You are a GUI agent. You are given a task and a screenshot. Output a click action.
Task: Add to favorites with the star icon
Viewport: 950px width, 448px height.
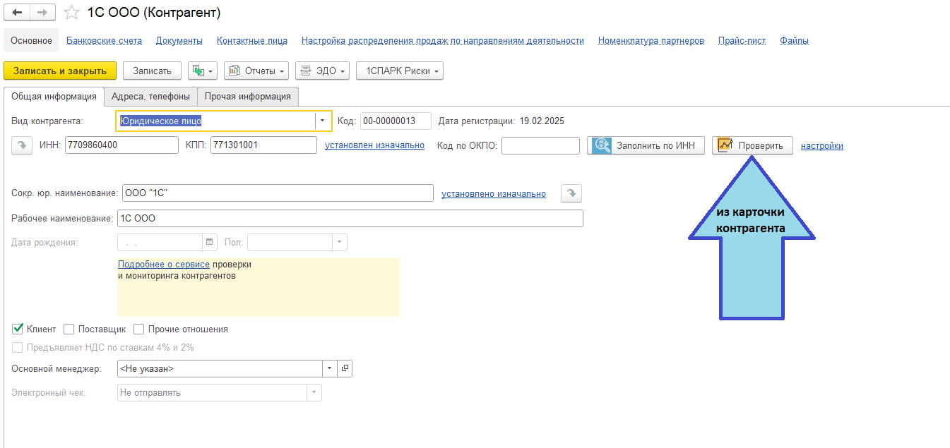click(71, 13)
